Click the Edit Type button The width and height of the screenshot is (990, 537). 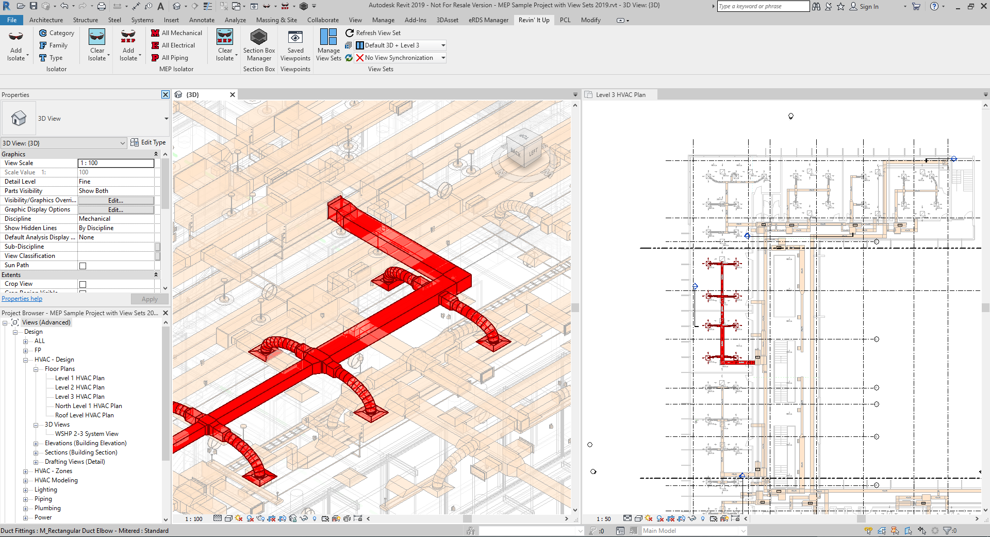(x=148, y=143)
